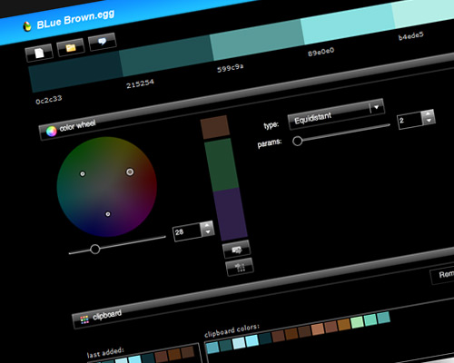
Task: Click the new document icon button
Action: pyautogui.click(x=39, y=53)
